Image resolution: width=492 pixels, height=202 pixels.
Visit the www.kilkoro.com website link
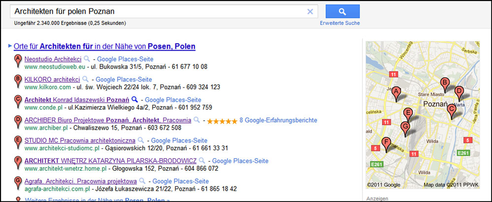[48, 87]
